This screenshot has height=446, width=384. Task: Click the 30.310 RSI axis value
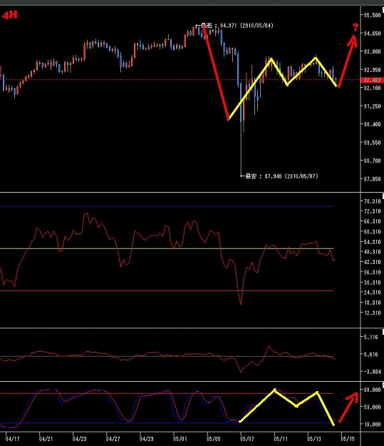pos(372,283)
